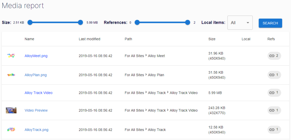
Task: Show references for Alloy Track Video row
Action: (274, 93)
